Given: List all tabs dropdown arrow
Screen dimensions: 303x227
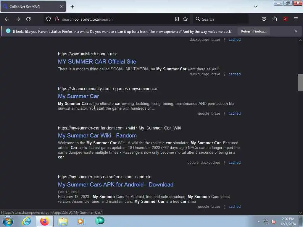Looking at the screenshot, I should pos(255,7).
